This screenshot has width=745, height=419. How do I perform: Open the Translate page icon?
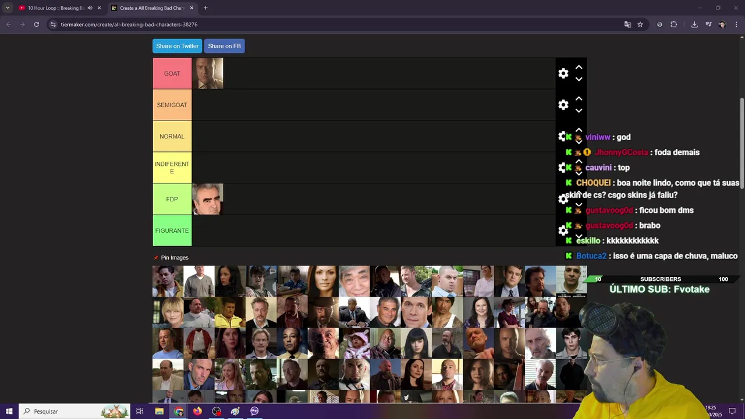[x=627, y=24]
